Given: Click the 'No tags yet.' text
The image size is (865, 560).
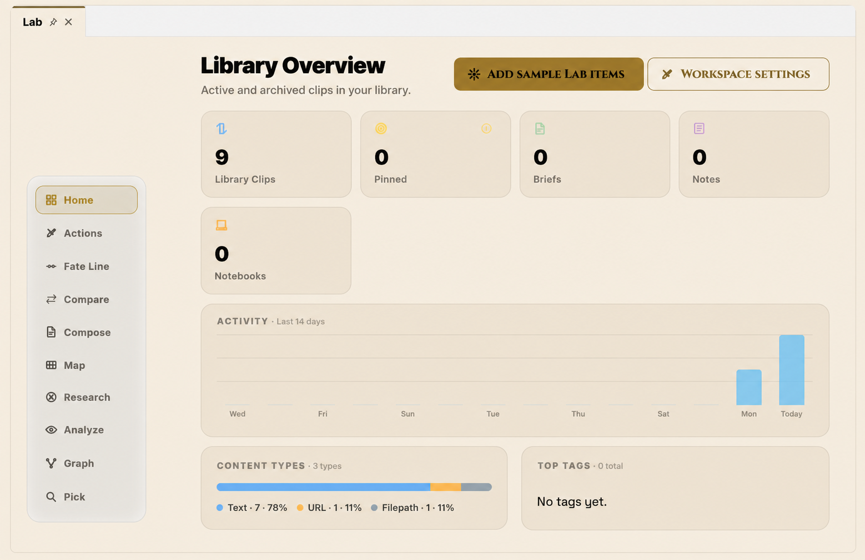Looking at the screenshot, I should [x=572, y=502].
